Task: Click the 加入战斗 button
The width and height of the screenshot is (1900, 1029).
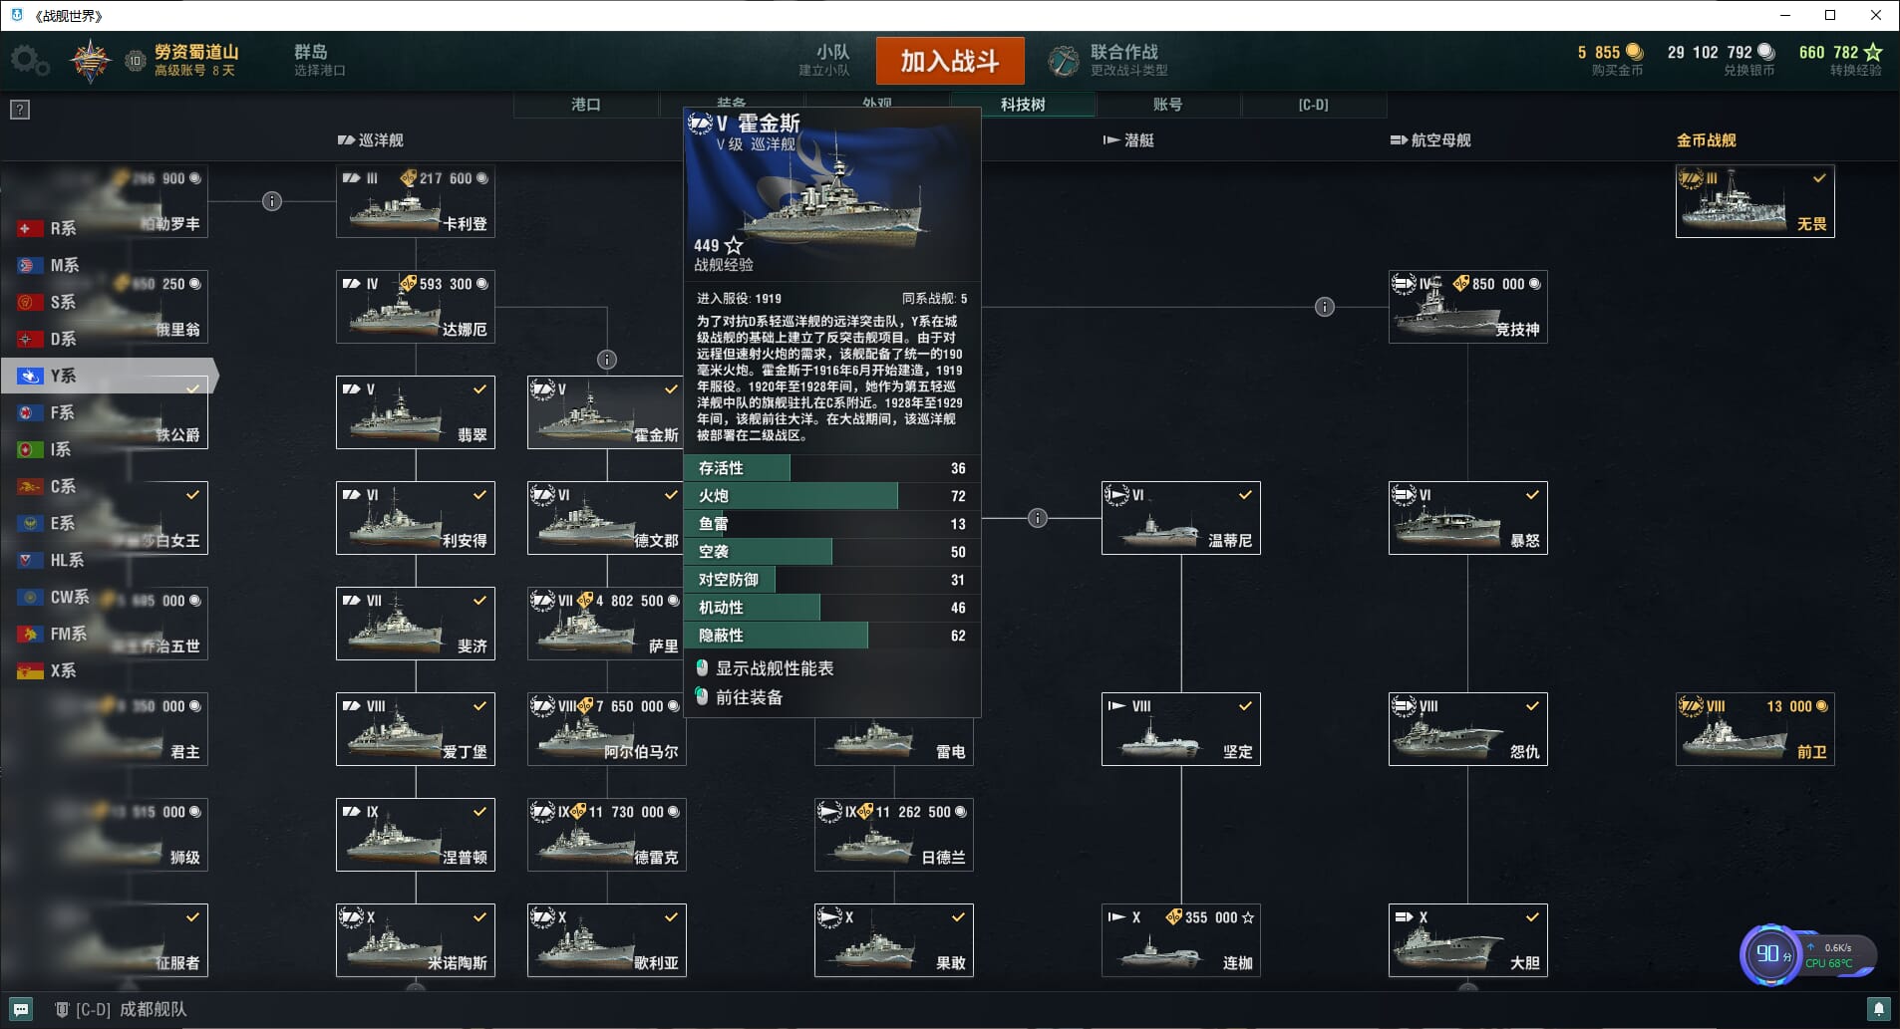Action: pyautogui.click(x=950, y=61)
